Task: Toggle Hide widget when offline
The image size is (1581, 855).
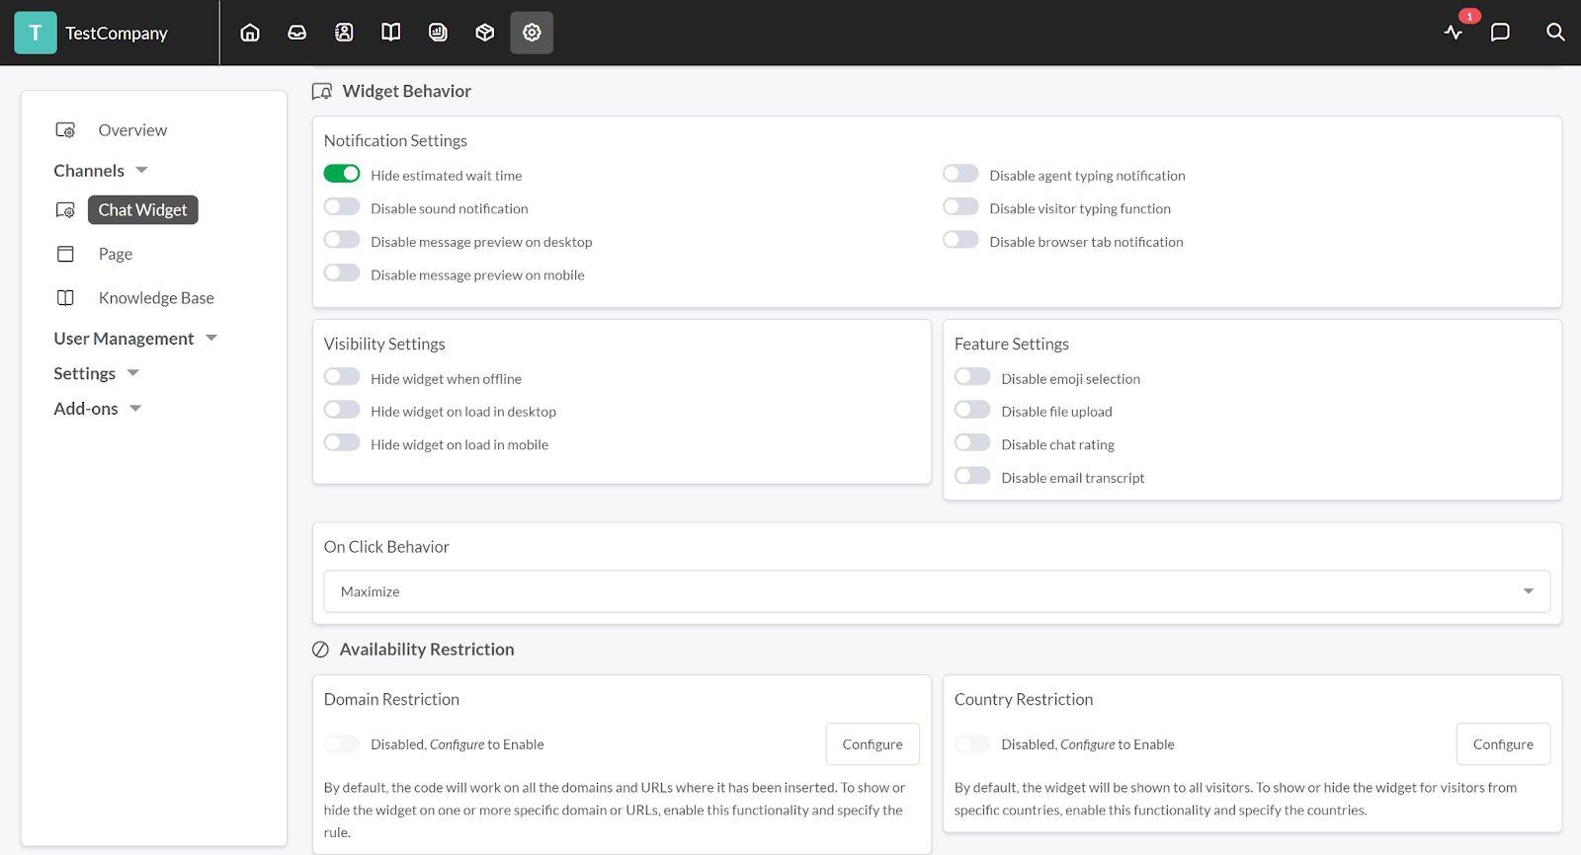Action: click(x=342, y=377)
